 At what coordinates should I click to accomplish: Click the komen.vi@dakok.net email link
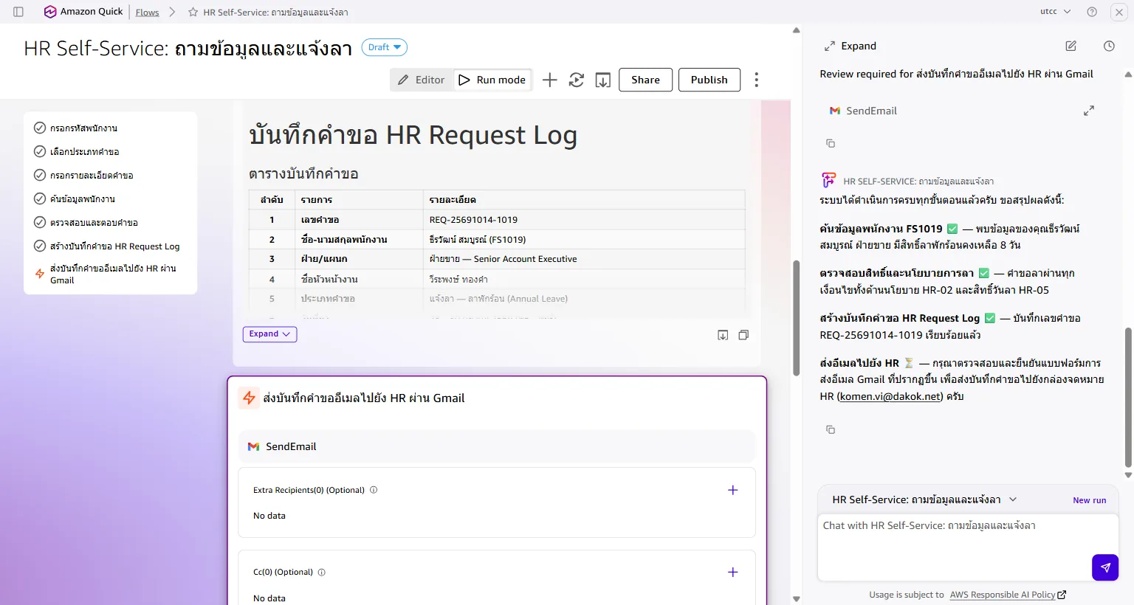[890, 396]
